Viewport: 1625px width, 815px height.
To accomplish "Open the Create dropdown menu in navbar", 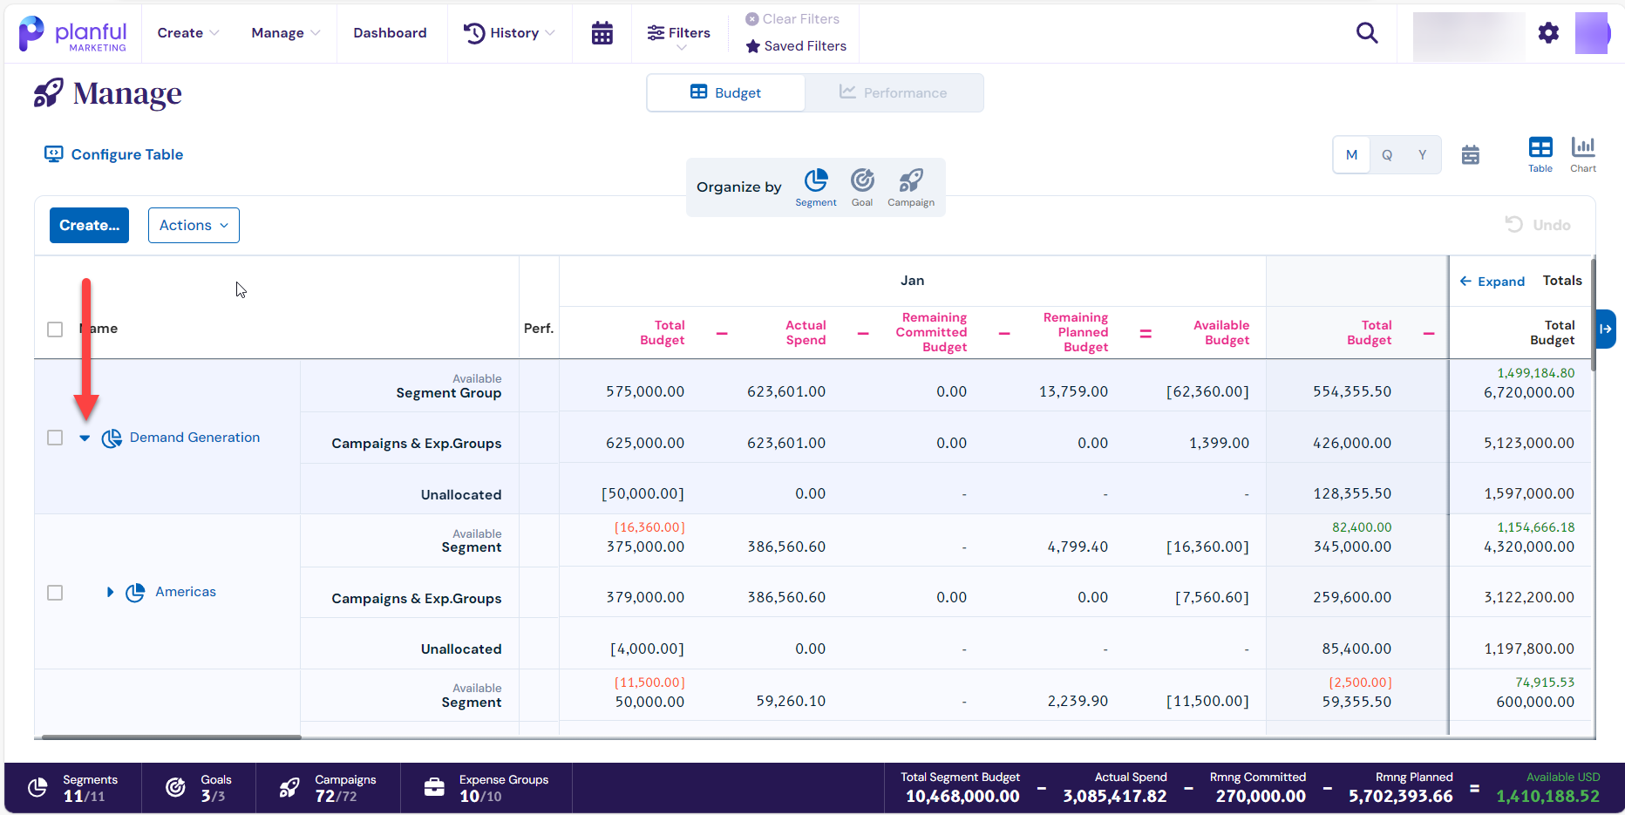I will (x=187, y=33).
